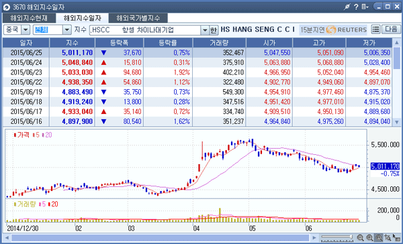Switch to the 해외국가별지수 tab
This screenshot has height=244, width=403.
138,18
